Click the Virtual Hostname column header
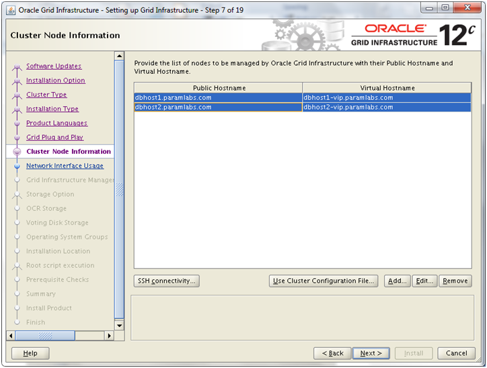The height and width of the screenshot is (368, 487). 387,88
